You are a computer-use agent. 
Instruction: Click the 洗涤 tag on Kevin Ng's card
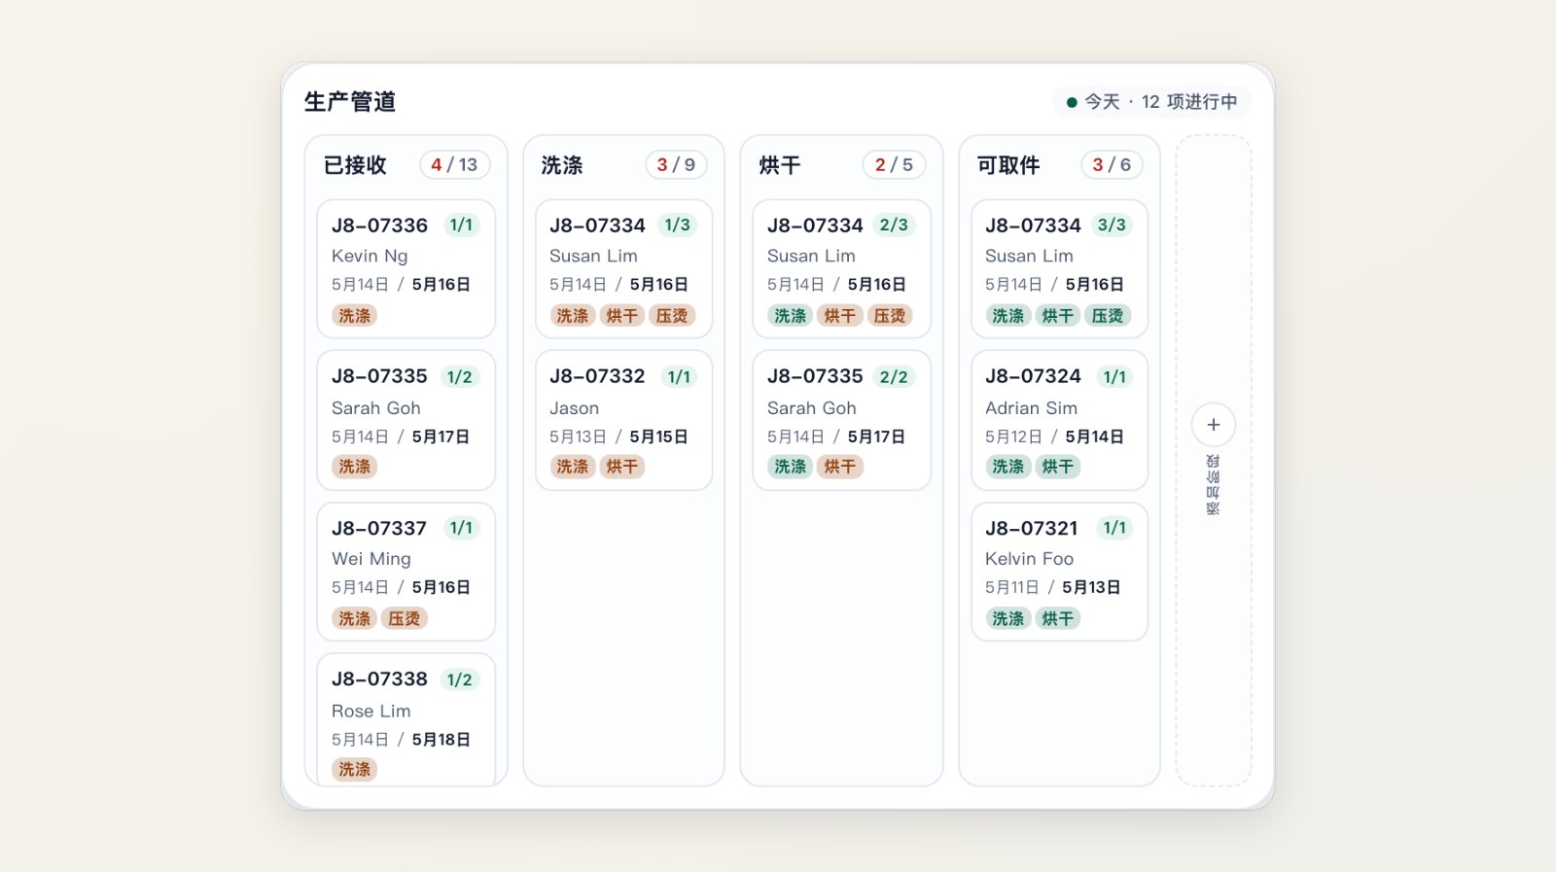(x=355, y=316)
